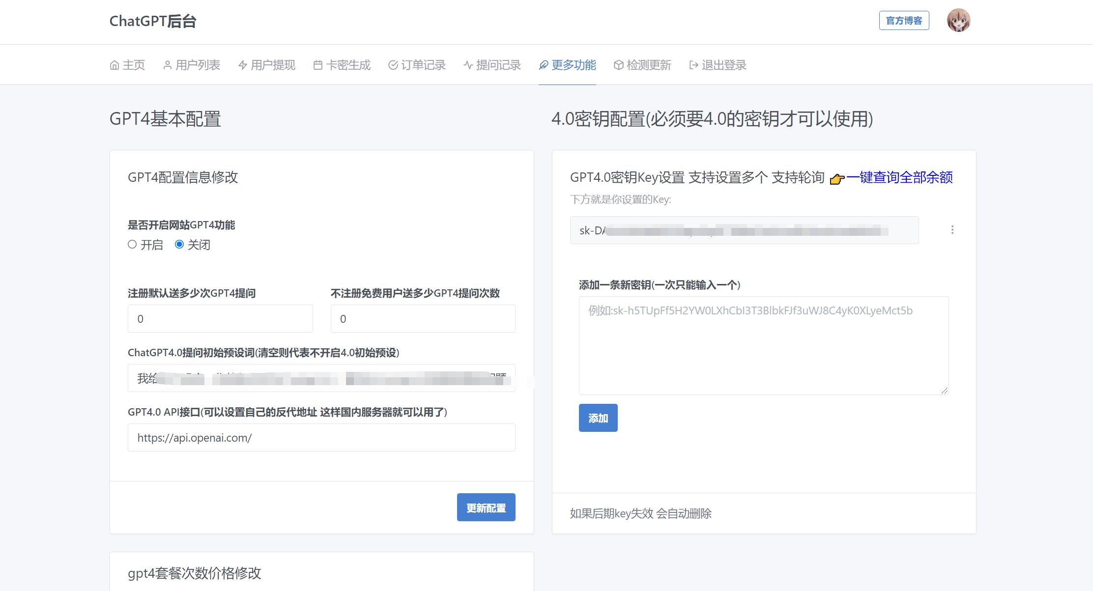Click the home icon next to 主页

(x=114, y=65)
